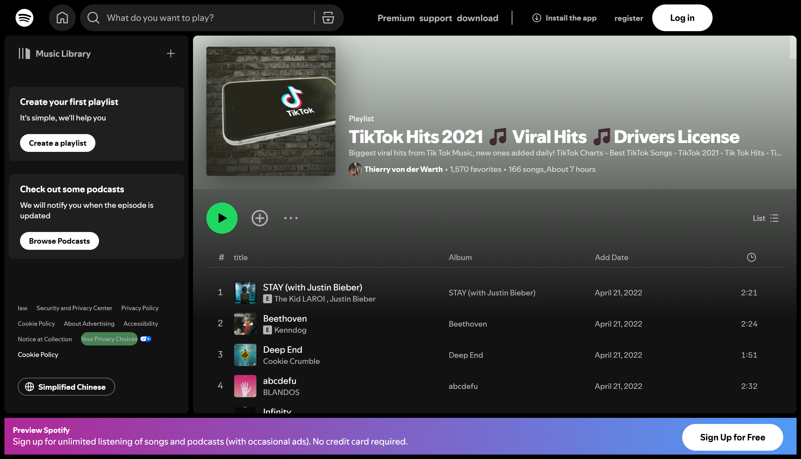The width and height of the screenshot is (801, 459).
Task: Click the privacy choices toggle icon
Action: coord(145,339)
